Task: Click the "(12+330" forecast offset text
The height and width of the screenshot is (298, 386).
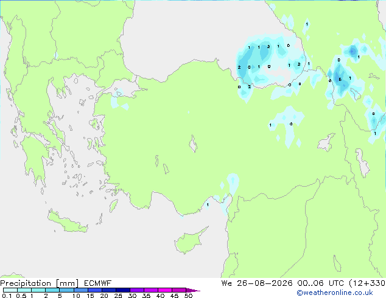Action: pyautogui.click(x=367, y=283)
